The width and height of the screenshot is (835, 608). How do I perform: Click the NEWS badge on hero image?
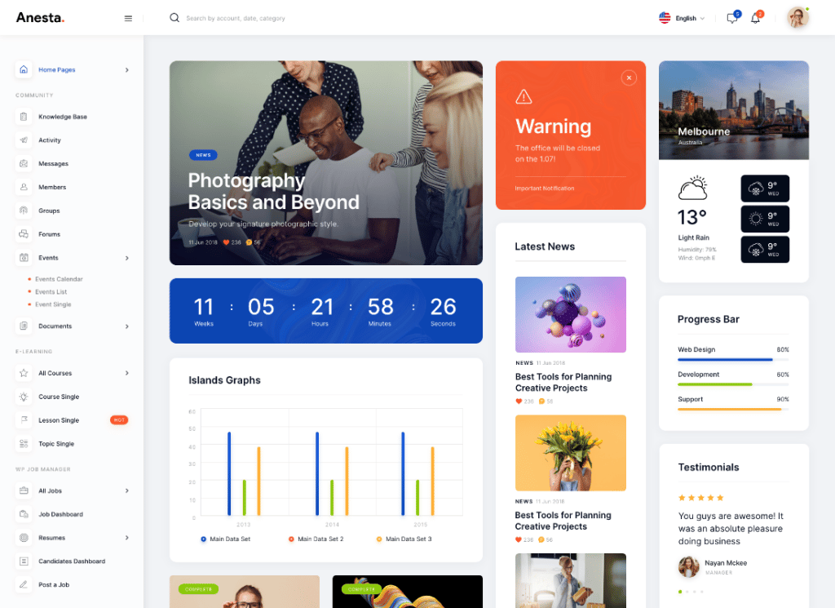203,155
